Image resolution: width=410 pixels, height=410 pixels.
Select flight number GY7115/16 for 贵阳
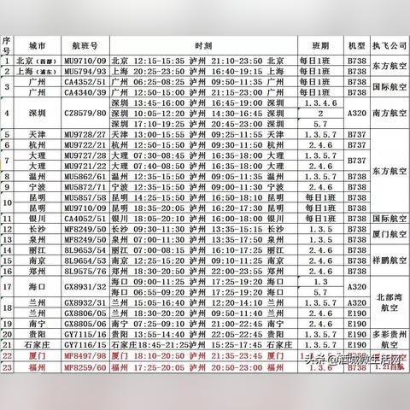85,335
